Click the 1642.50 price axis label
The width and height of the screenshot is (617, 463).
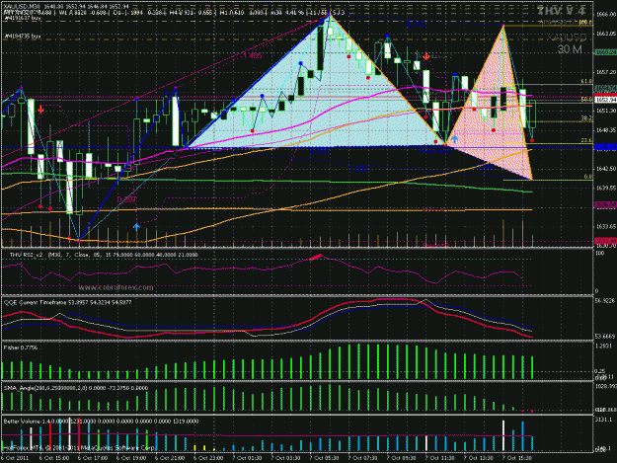click(606, 169)
